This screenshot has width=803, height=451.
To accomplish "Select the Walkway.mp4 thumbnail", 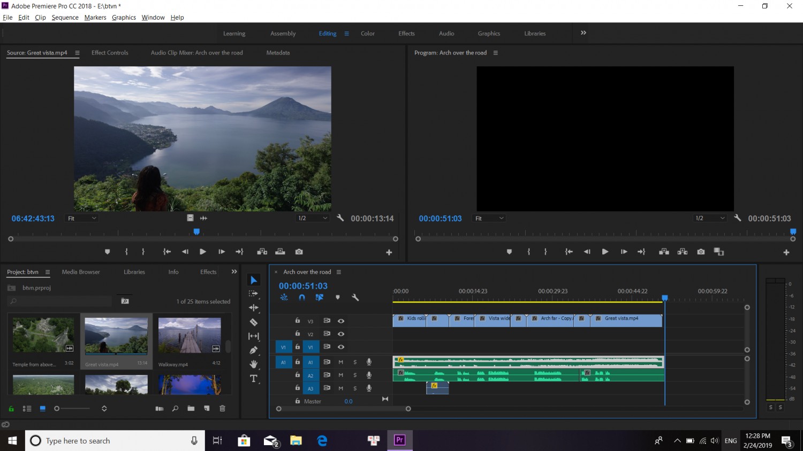I will click(x=190, y=336).
